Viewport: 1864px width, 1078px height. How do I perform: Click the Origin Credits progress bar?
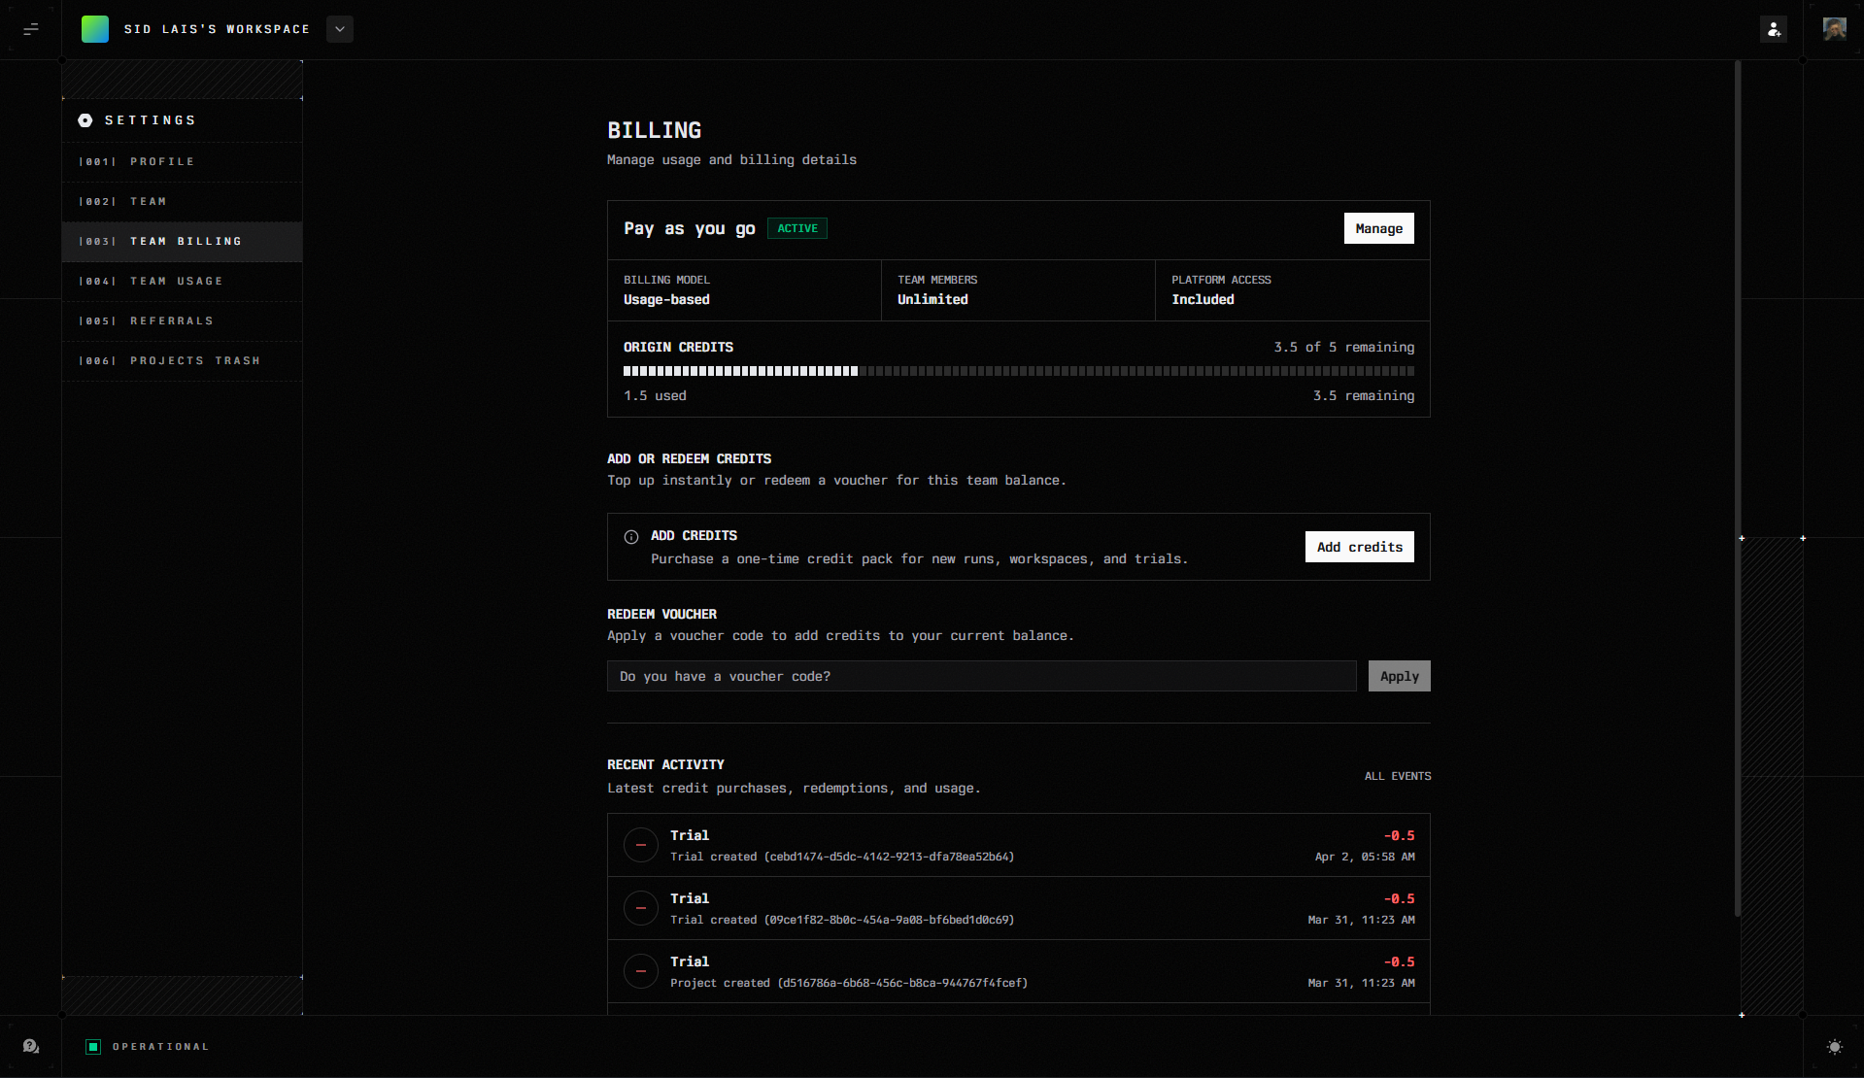1018,371
